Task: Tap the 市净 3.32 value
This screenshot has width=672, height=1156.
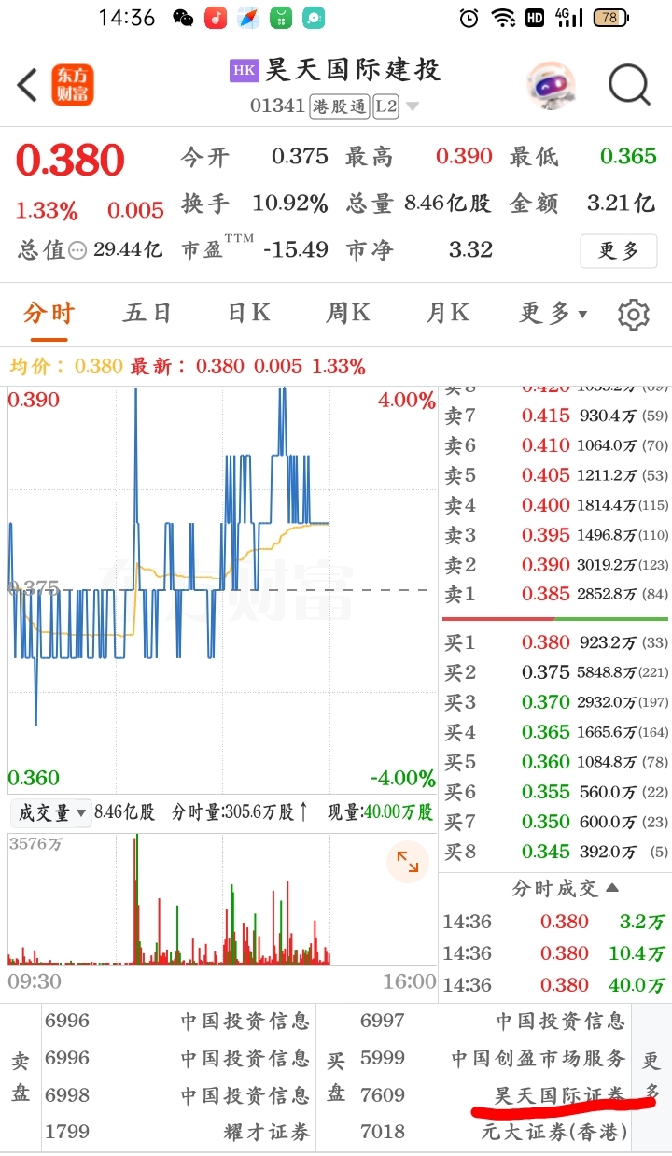Action: tap(470, 249)
